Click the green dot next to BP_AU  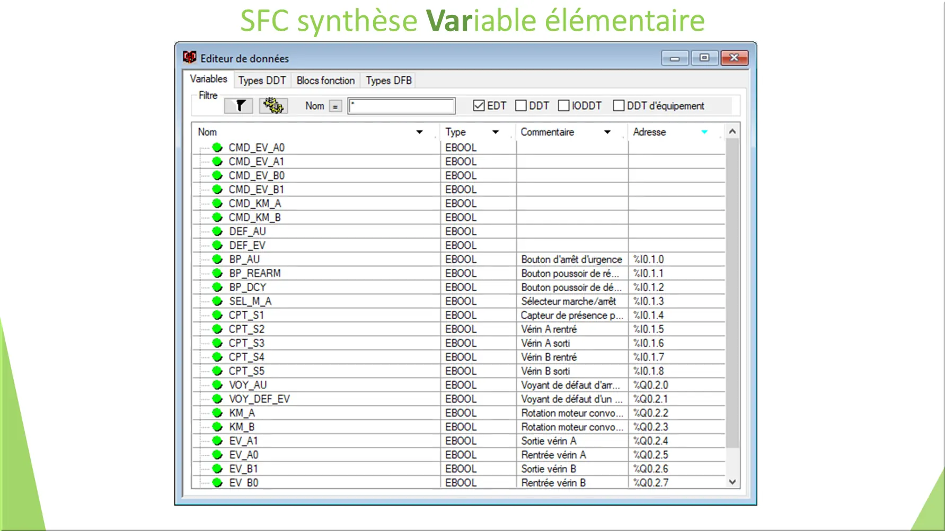point(217,259)
